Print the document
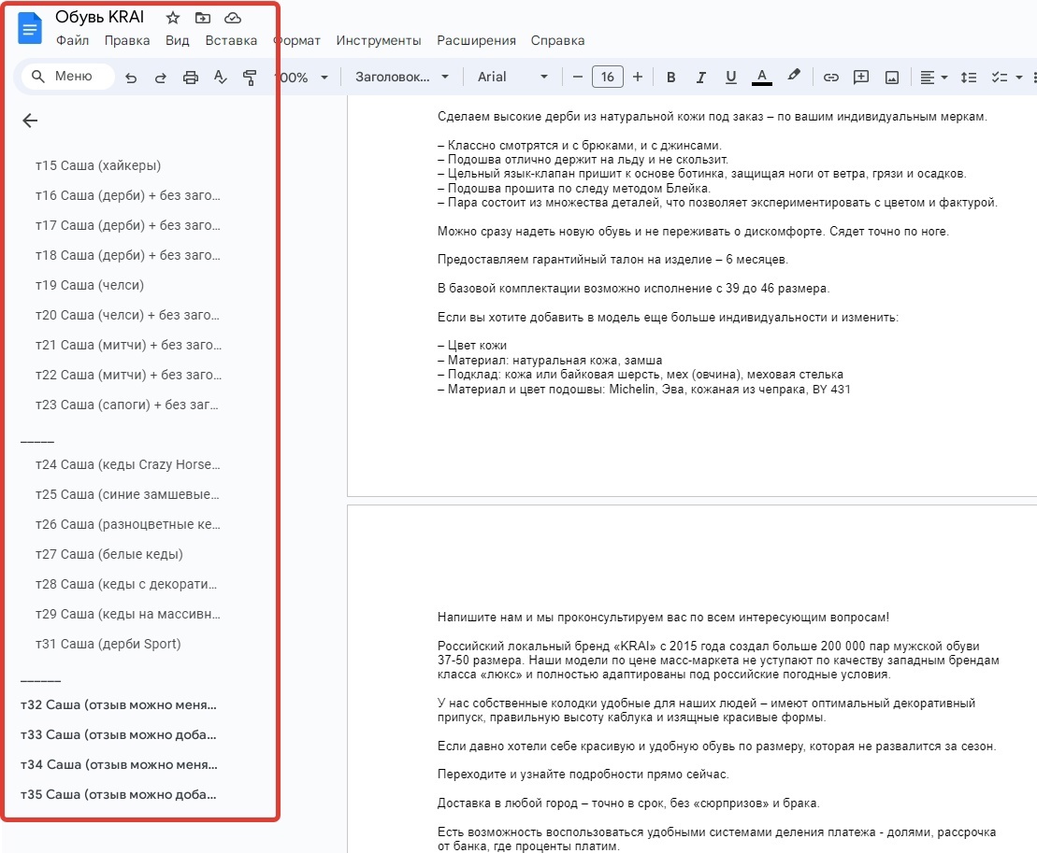 [191, 78]
